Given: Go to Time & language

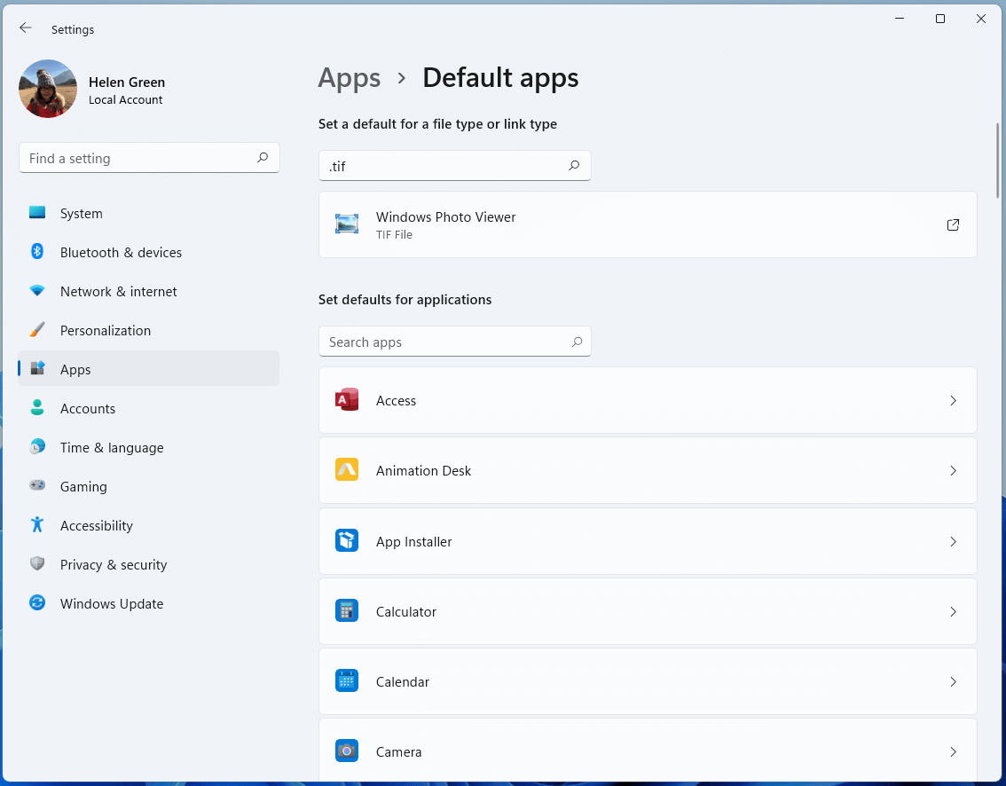Looking at the screenshot, I should click(x=149, y=447).
